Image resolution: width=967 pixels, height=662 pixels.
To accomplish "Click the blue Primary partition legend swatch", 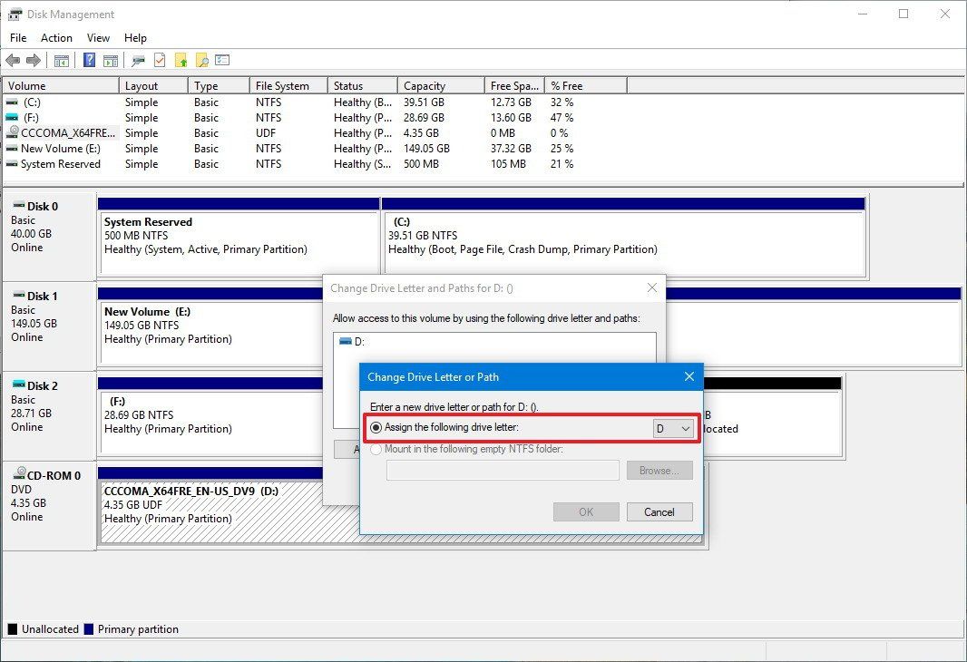I will [88, 628].
